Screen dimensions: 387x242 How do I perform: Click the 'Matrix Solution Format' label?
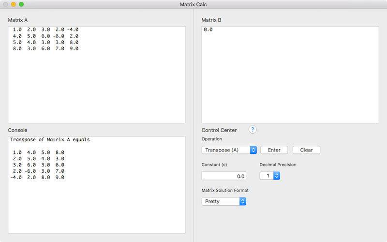click(225, 190)
